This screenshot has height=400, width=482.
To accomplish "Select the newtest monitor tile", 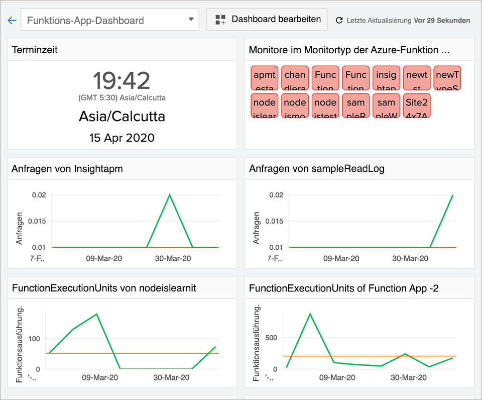I will 417,77.
